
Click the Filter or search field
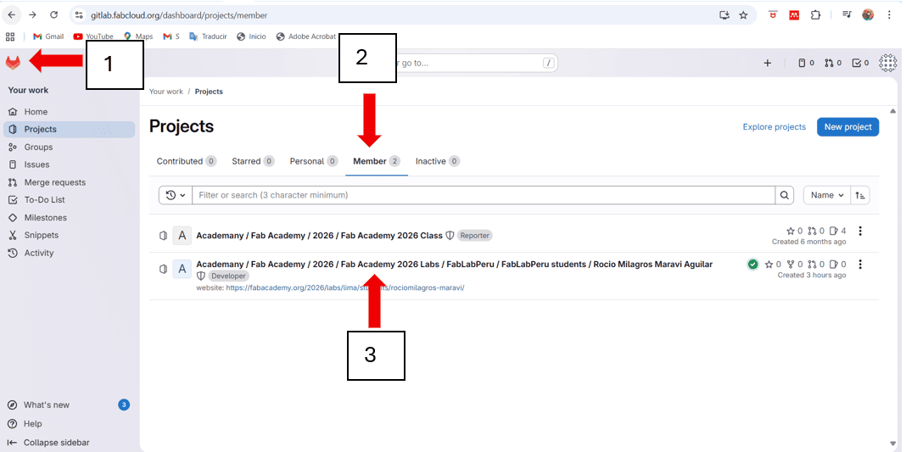pyautogui.click(x=484, y=195)
